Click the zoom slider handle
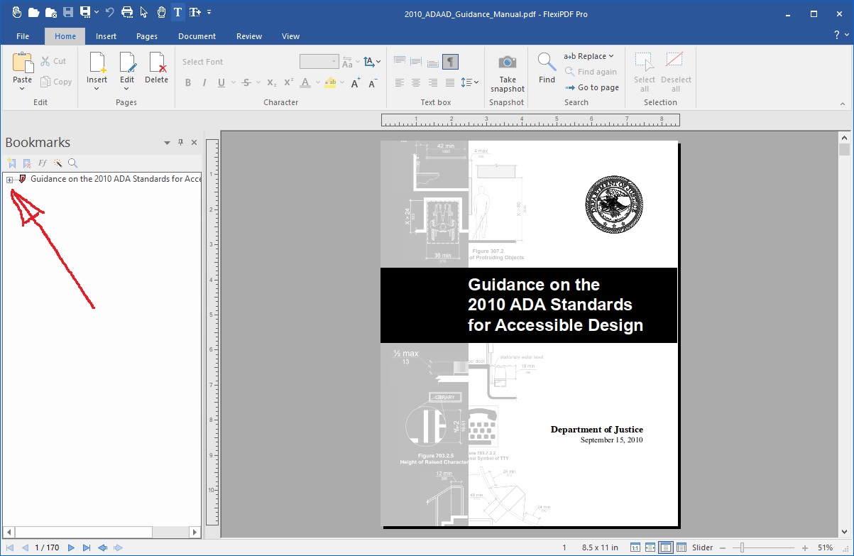854x556 pixels. [x=743, y=547]
